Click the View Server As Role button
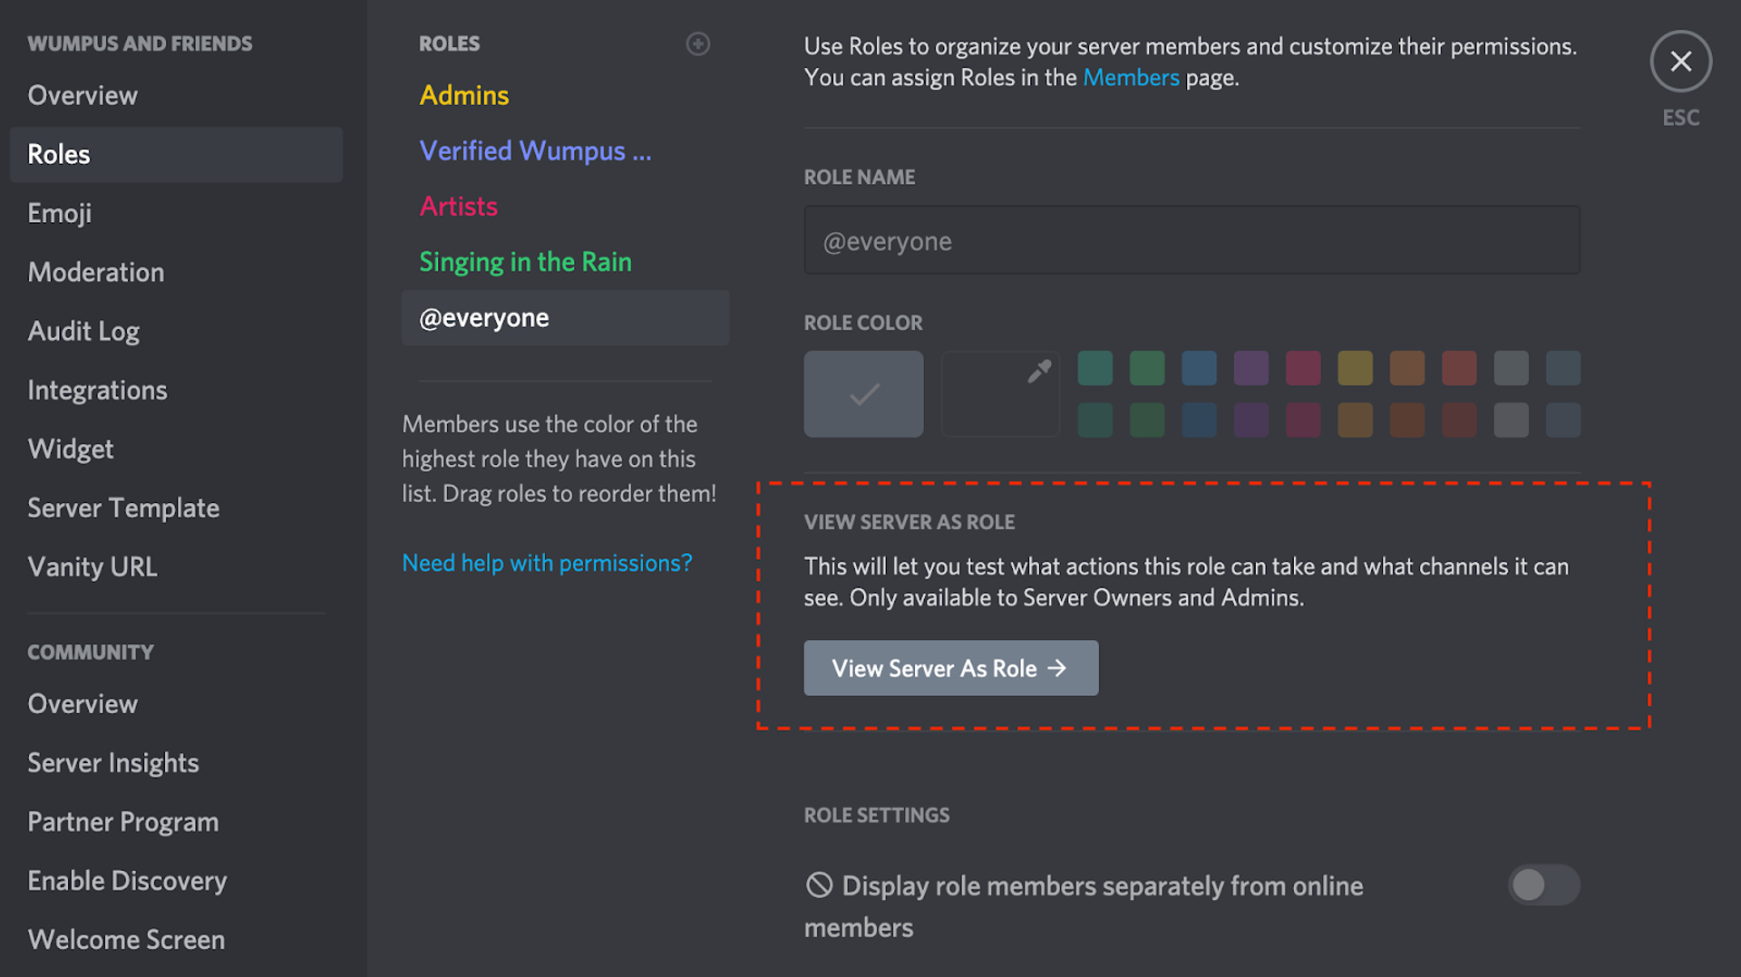 (x=949, y=668)
